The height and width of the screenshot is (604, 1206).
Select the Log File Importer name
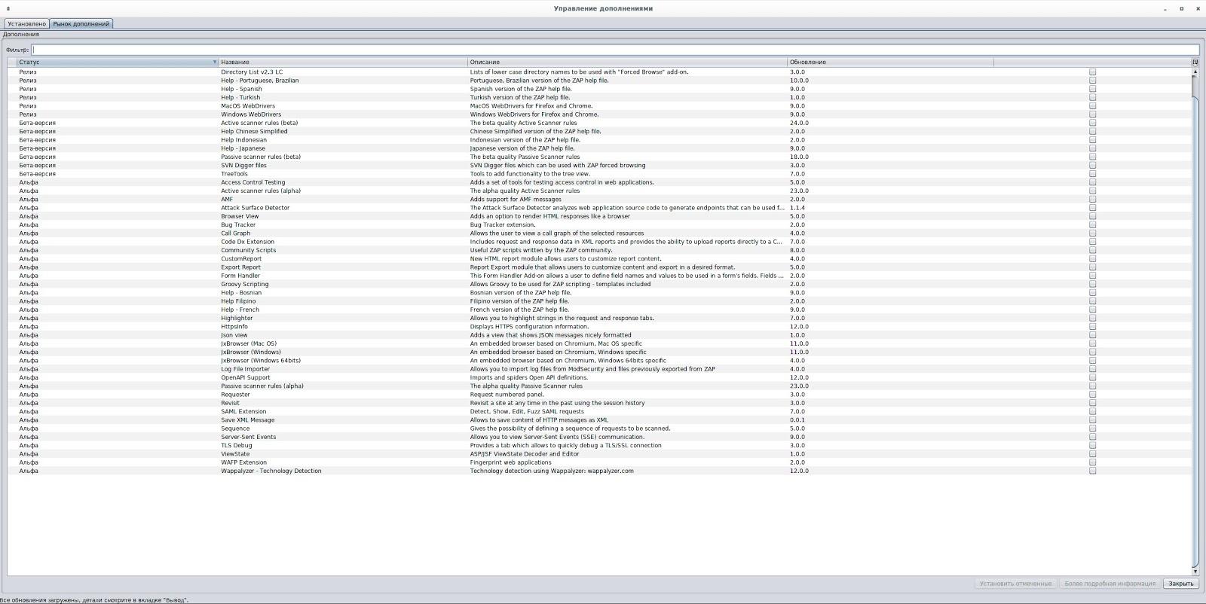click(x=245, y=369)
